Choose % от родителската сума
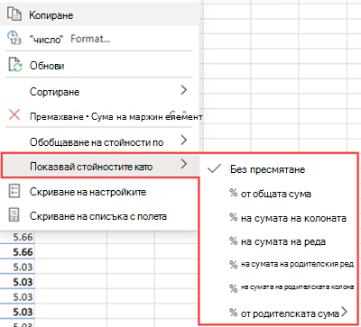Viewport: 361px width, 327px height. pyautogui.click(x=279, y=313)
